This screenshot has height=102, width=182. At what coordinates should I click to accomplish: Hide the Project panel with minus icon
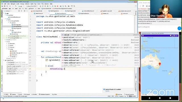(x=27, y=11)
